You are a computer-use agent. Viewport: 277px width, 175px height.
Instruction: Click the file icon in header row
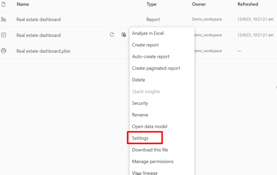pyautogui.click(x=4, y=4)
